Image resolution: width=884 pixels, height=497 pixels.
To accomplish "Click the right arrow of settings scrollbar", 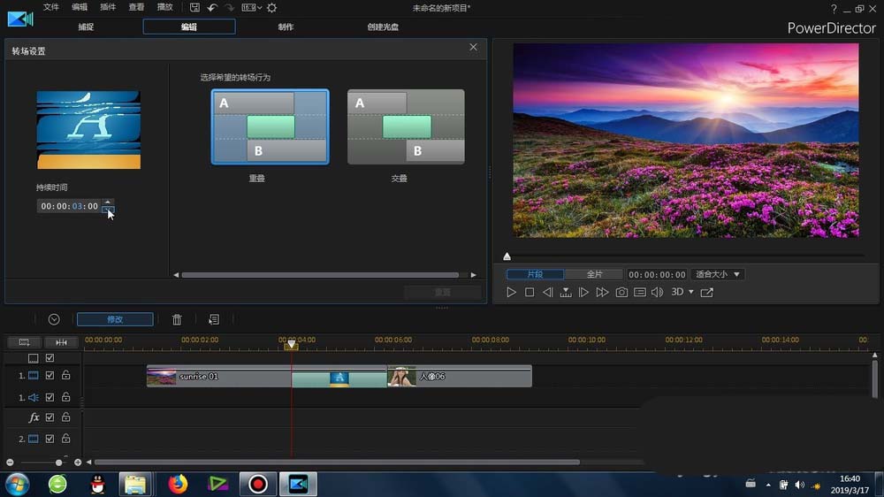I will [474, 275].
